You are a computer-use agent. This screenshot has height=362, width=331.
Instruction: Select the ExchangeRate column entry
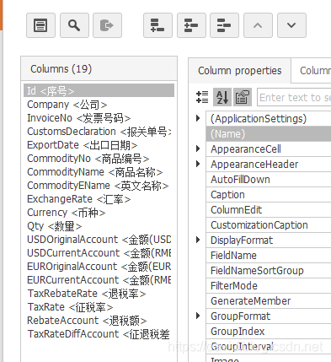pos(99,199)
